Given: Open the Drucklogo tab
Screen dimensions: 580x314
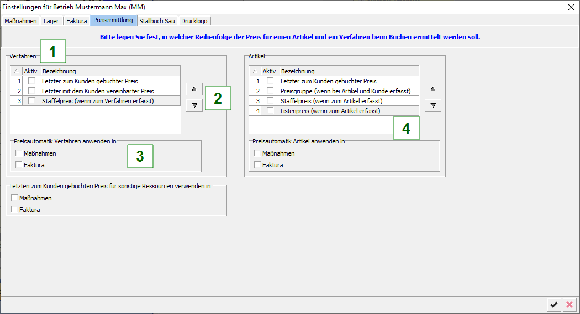Looking at the screenshot, I should pos(194,21).
